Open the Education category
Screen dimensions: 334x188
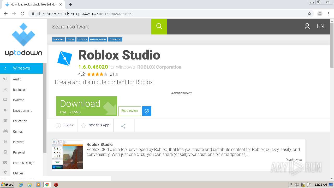click(x=20, y=121)
